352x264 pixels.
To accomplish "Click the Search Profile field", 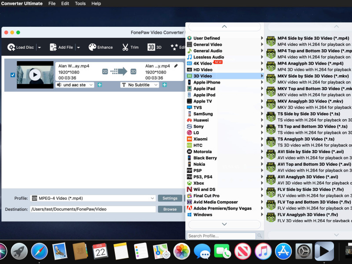I will [221, 236].
